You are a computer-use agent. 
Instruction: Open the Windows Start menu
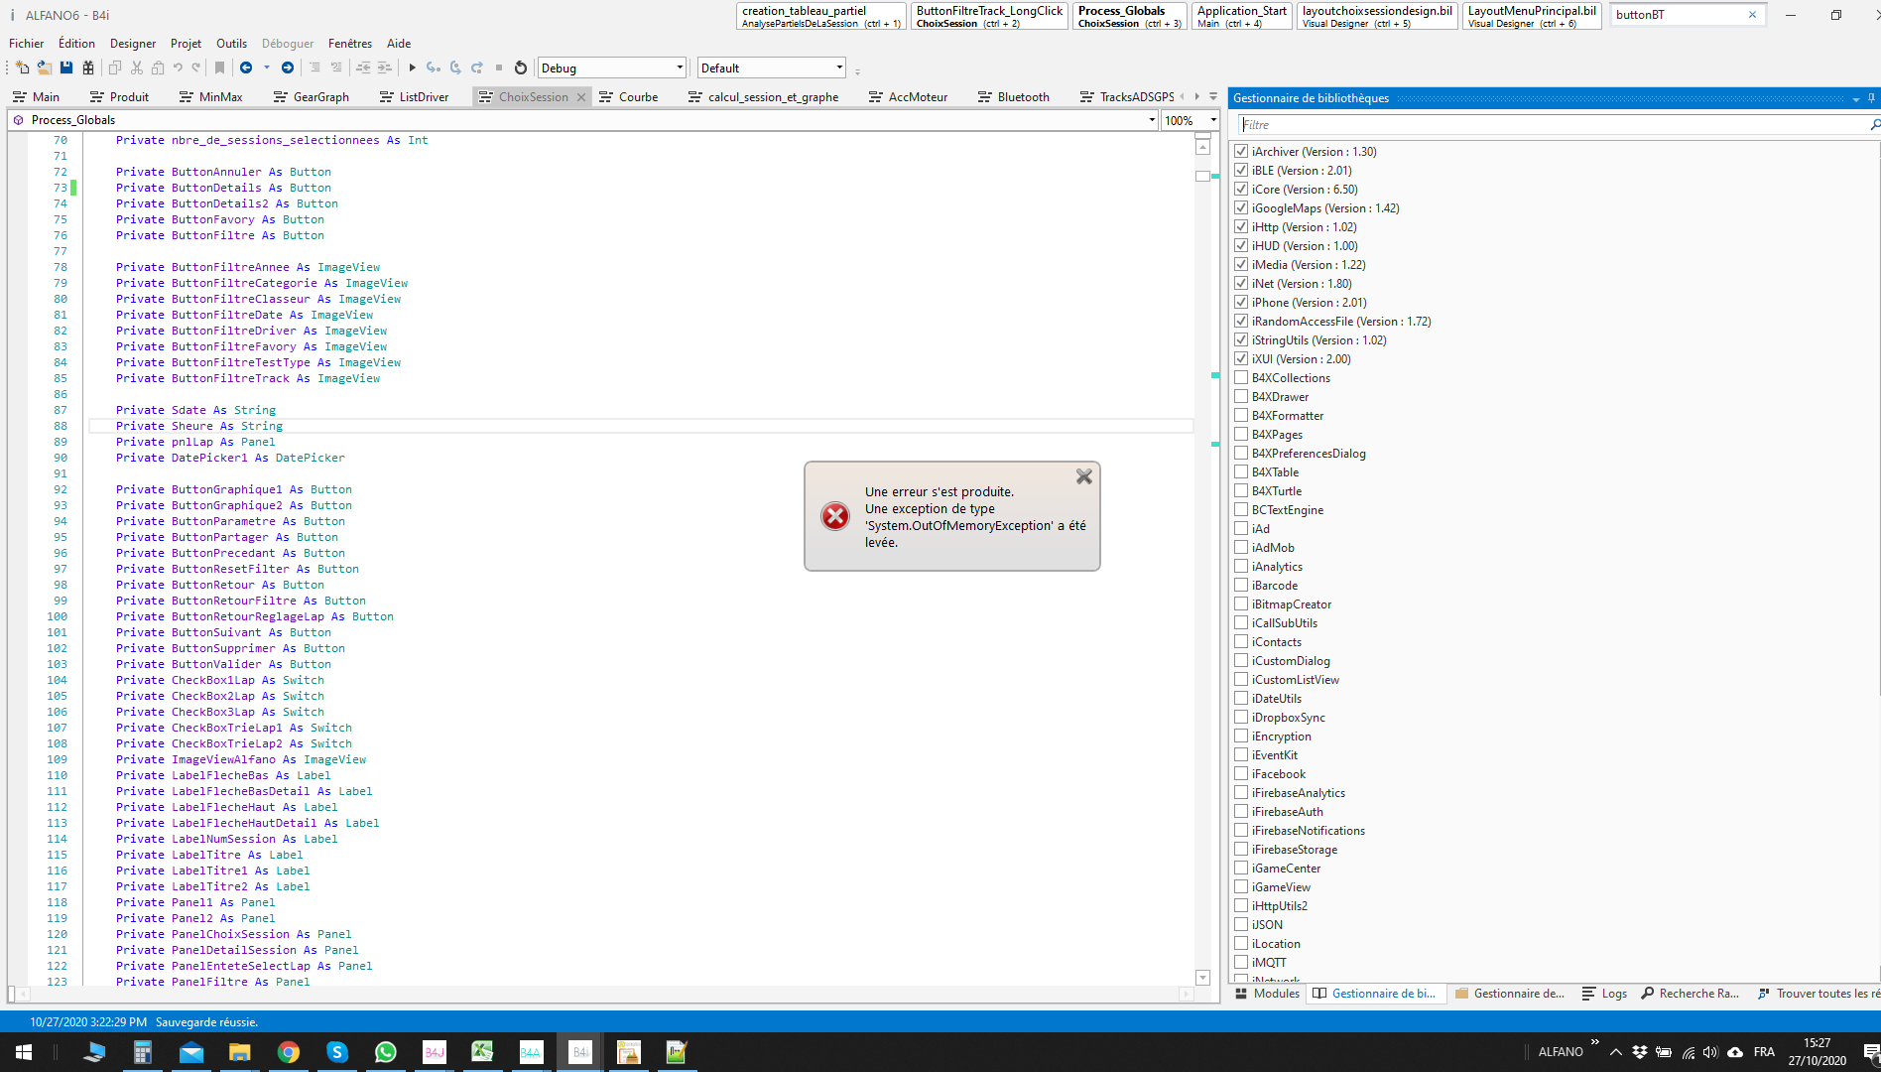24,1052
